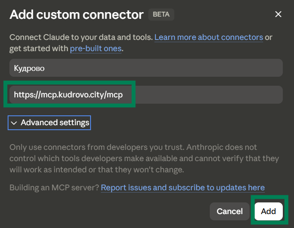This screenshot has width=294, height=228.
Task: Close the Add custom connector dialog
Action: tap(278, 14)
